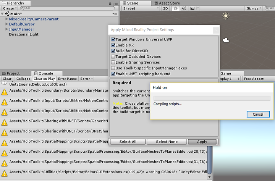Viewport: 275px width, 181px height.
Task: Expand the DefaultCursor object
Action: (6, 24)
